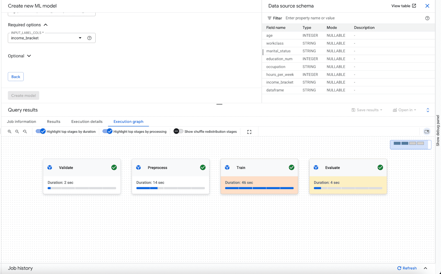Switch to the Execution details tab
The width and height of the screenshot is (441, 274).
87,121
